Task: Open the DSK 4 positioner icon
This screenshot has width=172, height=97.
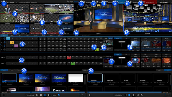Action: [x=164, y=64]
